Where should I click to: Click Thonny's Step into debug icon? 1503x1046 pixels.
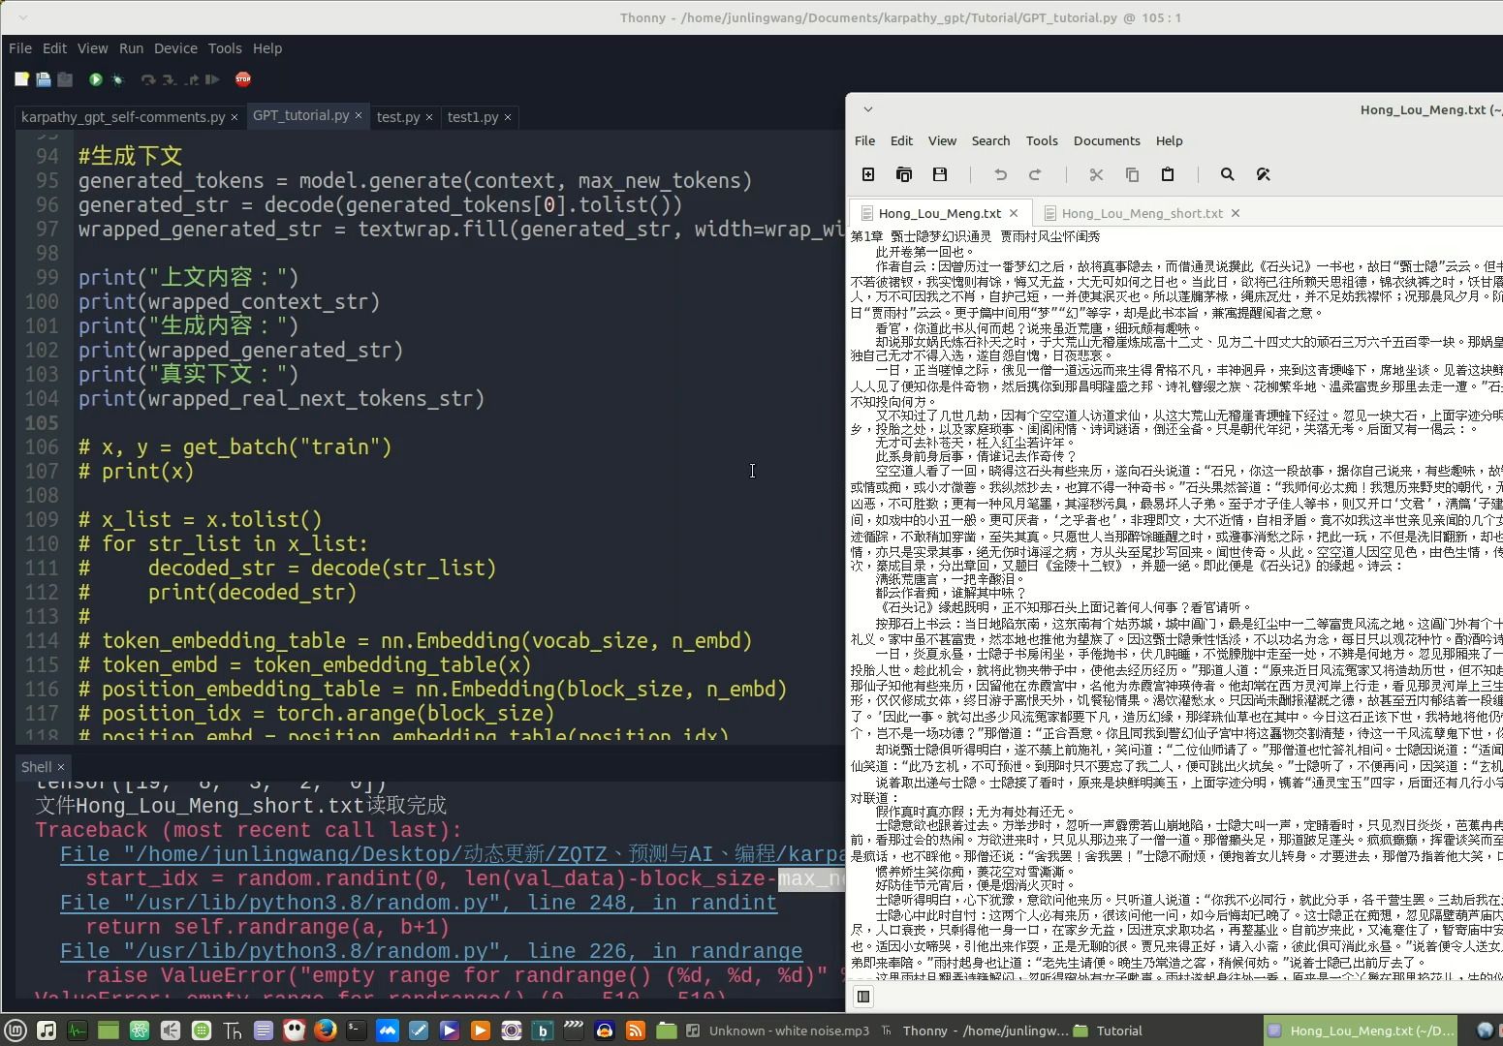170,79
